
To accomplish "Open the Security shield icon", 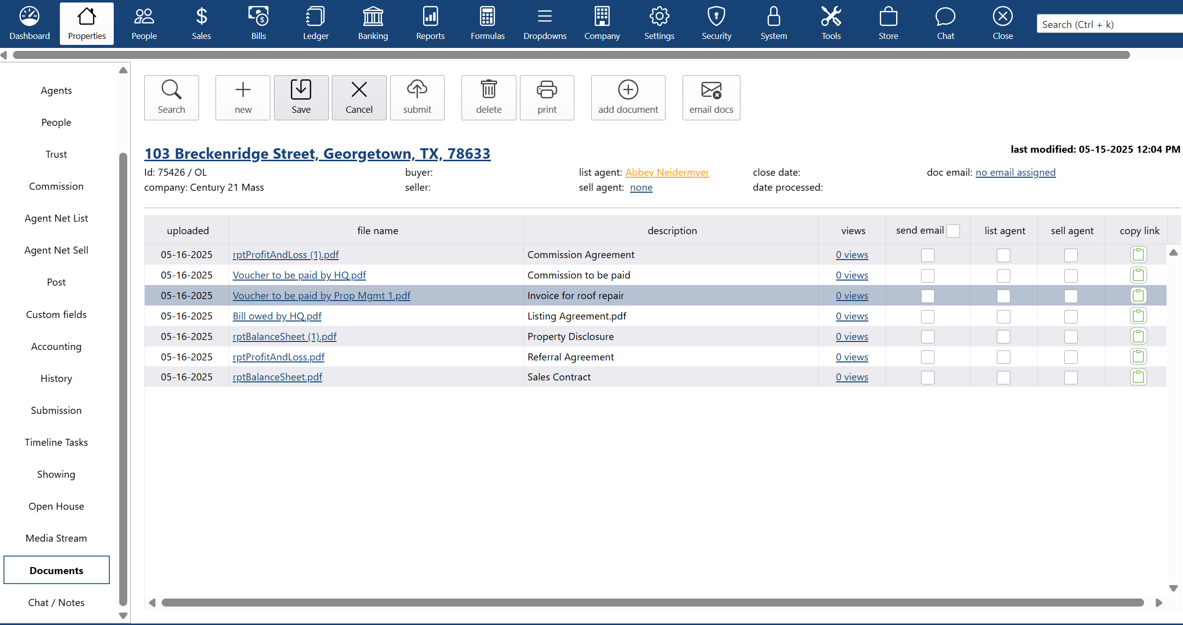I will pyautogui.click(x=716, y=23).
